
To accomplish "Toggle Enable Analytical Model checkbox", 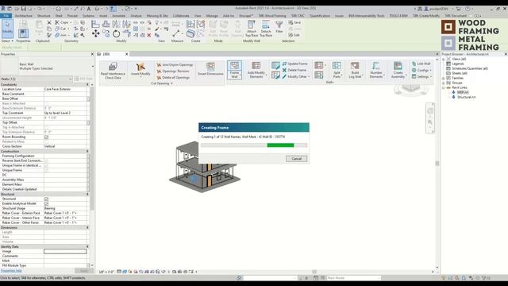I will [x=46, y=203].
